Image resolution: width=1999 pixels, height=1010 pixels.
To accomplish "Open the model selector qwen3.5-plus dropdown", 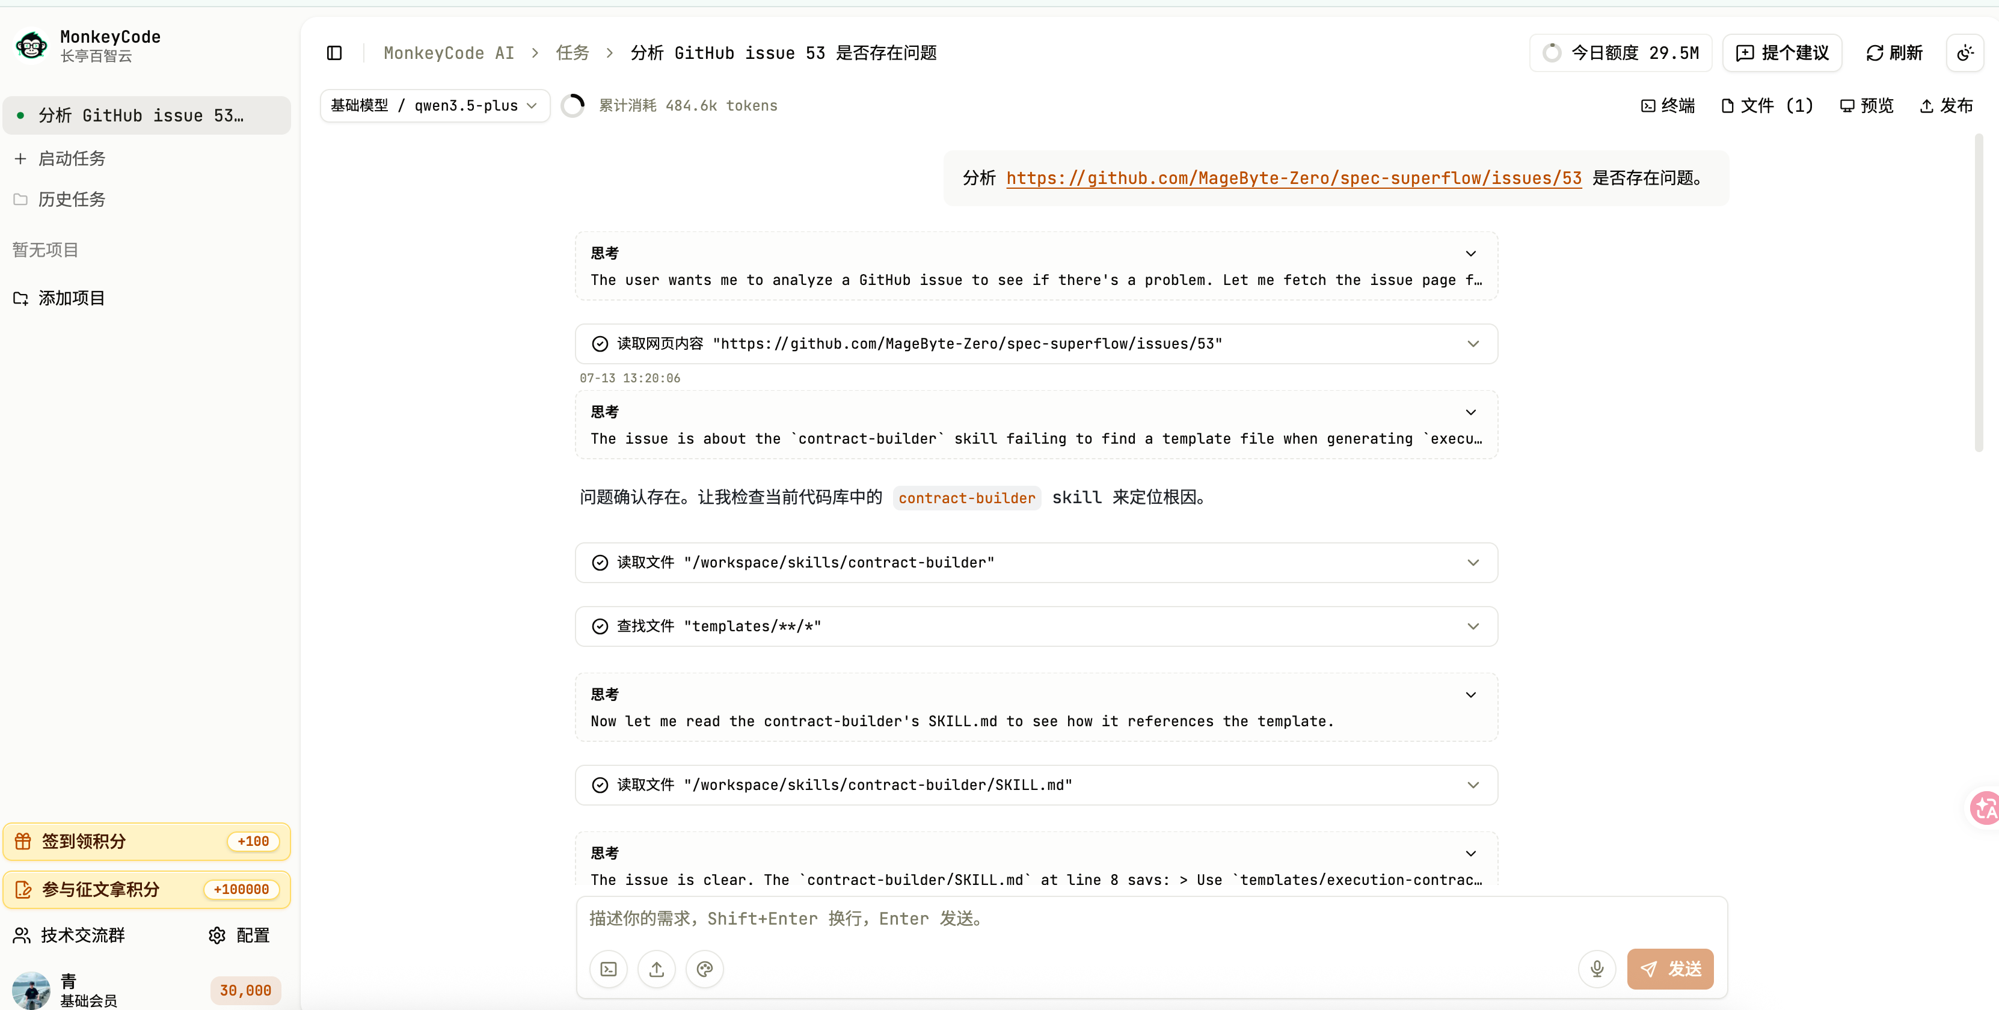I will [x=435, y=105].
